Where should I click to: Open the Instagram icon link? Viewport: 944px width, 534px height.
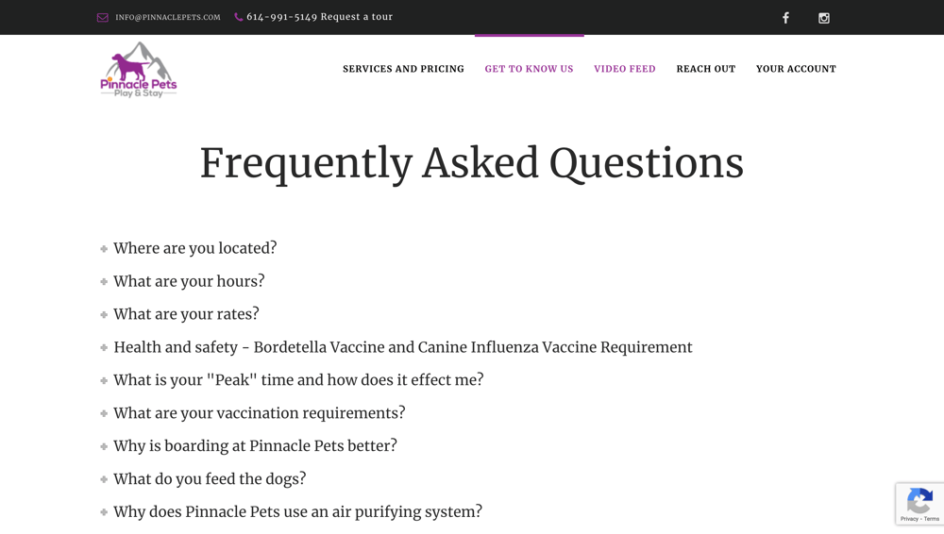[824, 18]
